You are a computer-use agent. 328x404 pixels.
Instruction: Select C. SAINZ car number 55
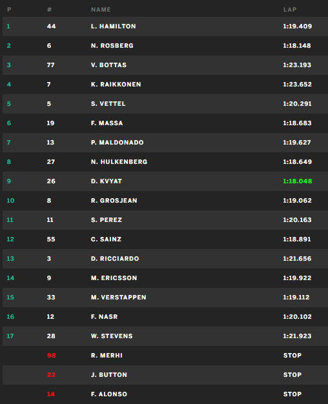click(51, 239)
